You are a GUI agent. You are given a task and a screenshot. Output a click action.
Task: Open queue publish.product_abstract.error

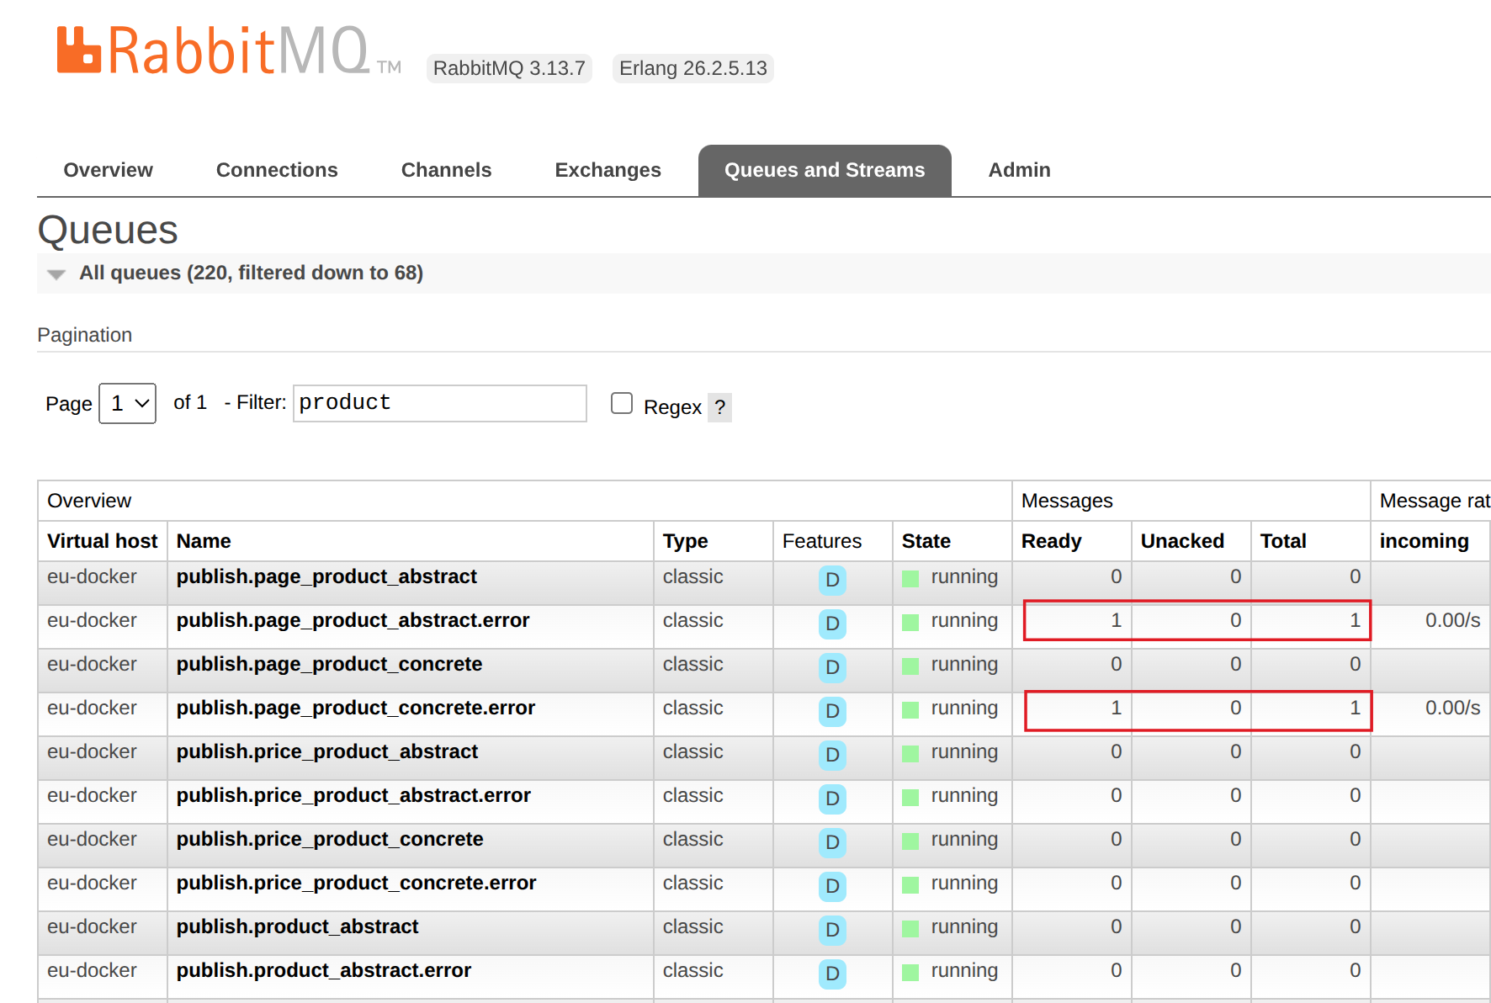coord(324,970)
